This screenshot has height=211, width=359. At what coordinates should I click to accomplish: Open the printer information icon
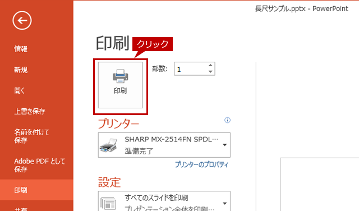(x=227, y=120)
